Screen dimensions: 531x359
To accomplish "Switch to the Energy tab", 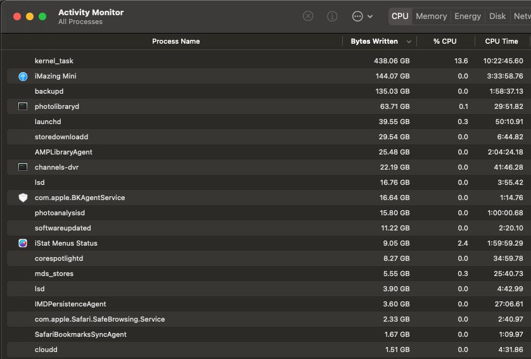I will point(468,16).
